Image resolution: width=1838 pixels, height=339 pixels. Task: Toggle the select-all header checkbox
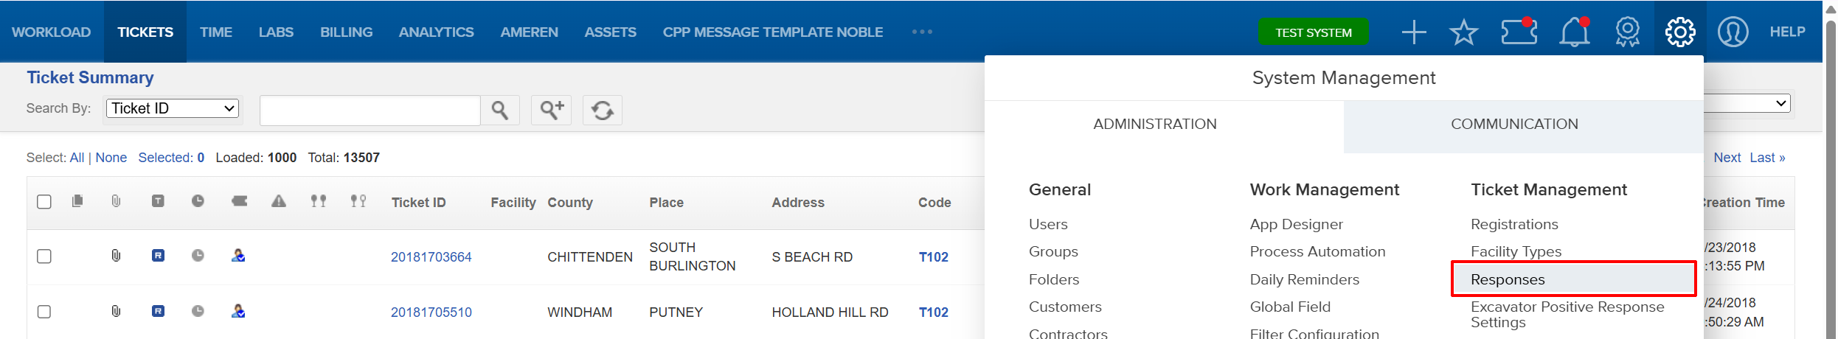44,202
